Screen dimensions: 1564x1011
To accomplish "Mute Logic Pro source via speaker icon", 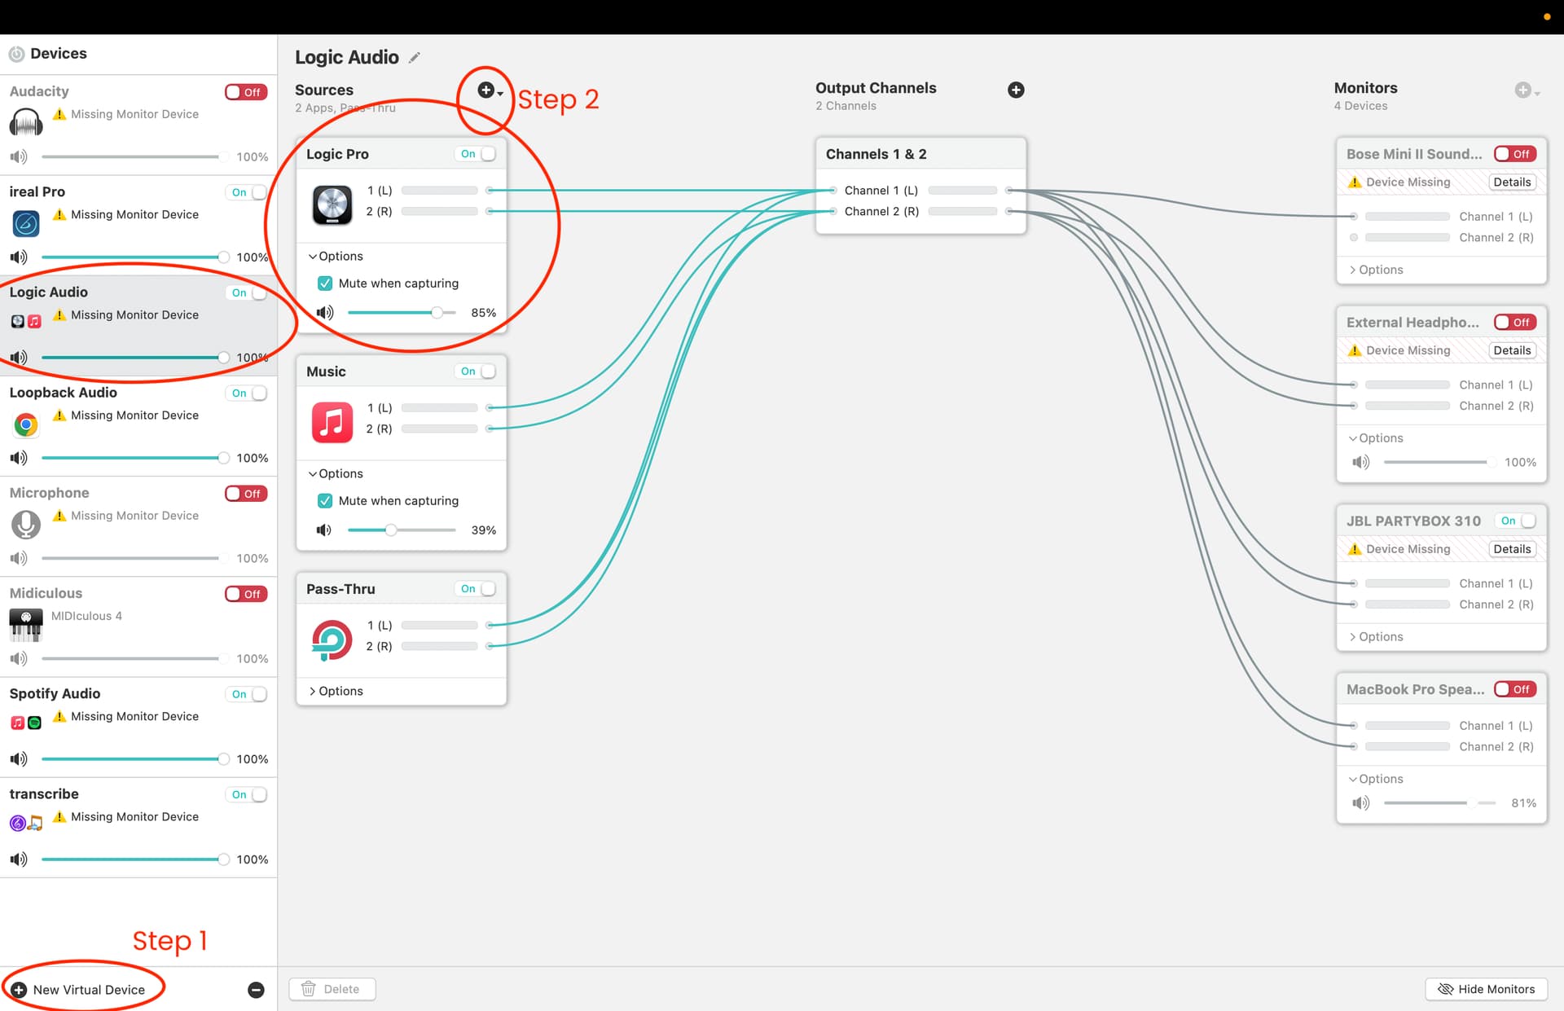I will tap(325, 313).
